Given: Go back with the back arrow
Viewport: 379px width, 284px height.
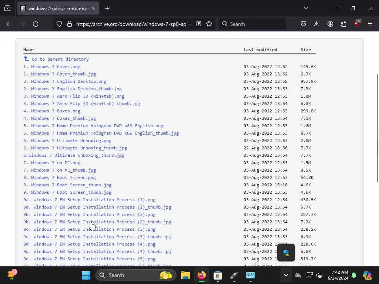Looking at the screenshot, I should [x=9, y=24].
